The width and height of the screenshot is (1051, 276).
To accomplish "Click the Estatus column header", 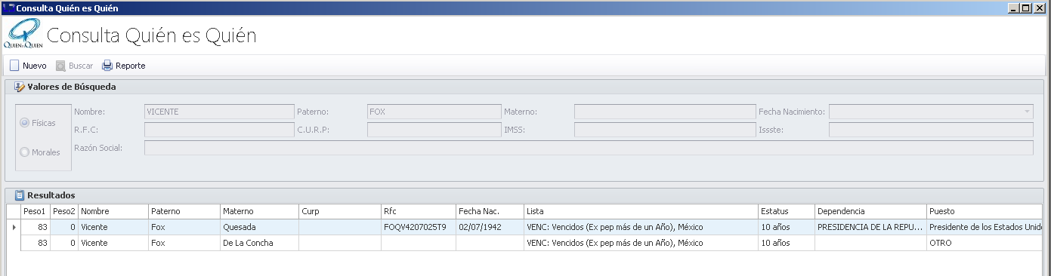I will (786, 212).
